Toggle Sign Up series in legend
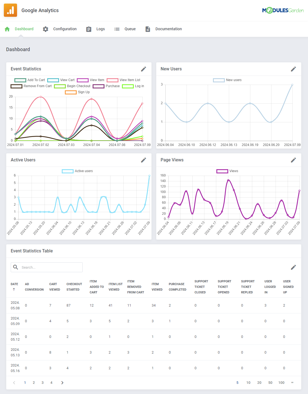The width and height of the screenshot is (308, 394). (x=77, y=92)
